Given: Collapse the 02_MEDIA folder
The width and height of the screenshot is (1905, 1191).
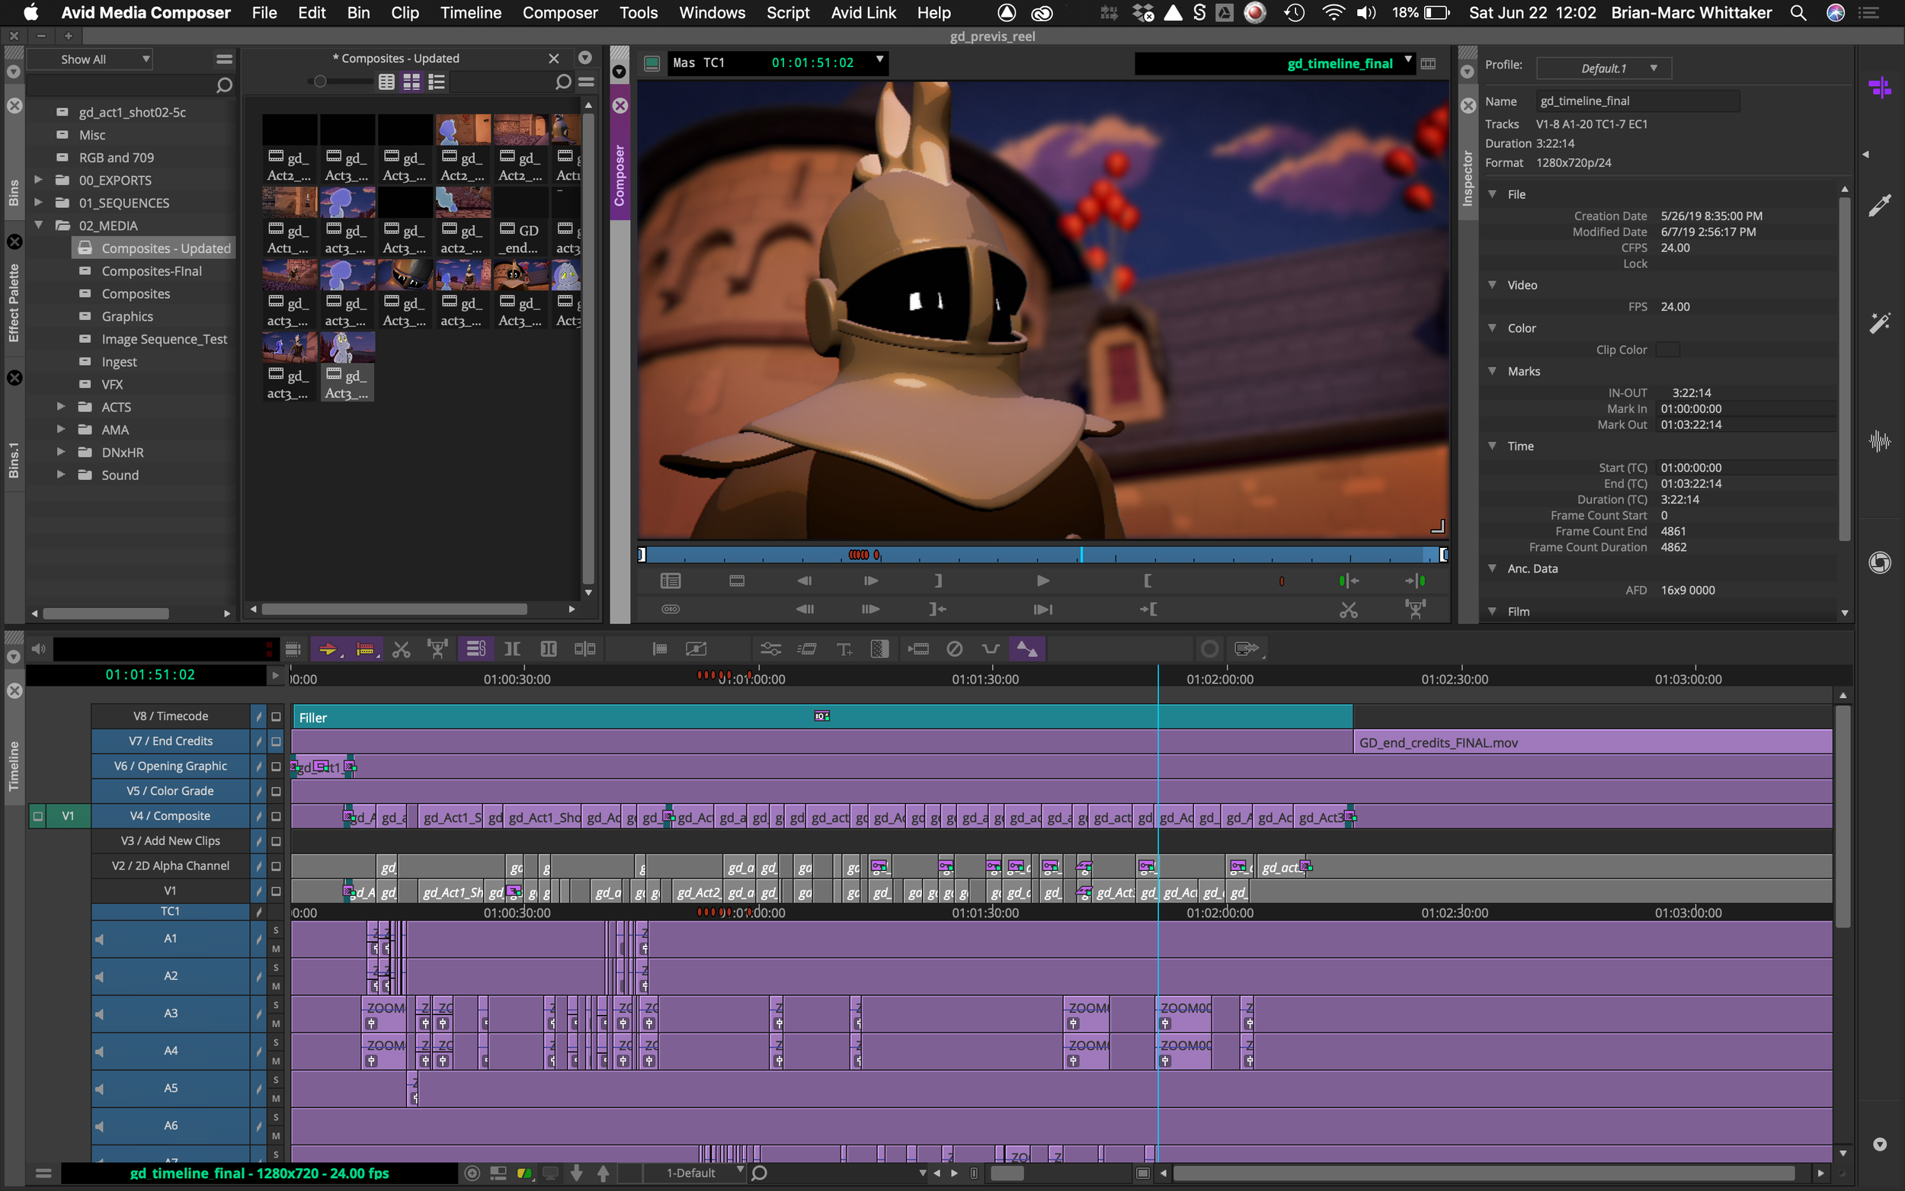Looking at the screenshot, I should 39,226.
